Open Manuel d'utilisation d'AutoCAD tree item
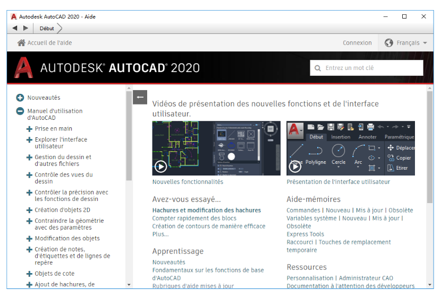Image resolution: width=441 pixels, height=298 pixels. [x=55, y=115]
